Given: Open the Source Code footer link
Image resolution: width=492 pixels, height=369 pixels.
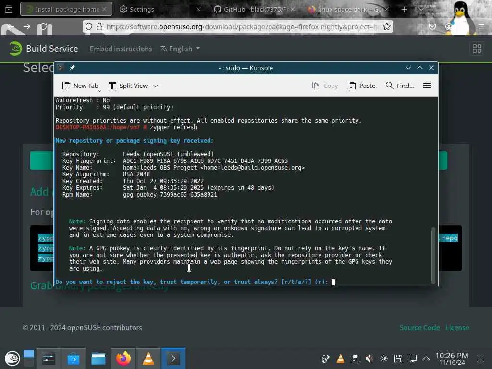Looking at the screenshot, I should 419,327.
